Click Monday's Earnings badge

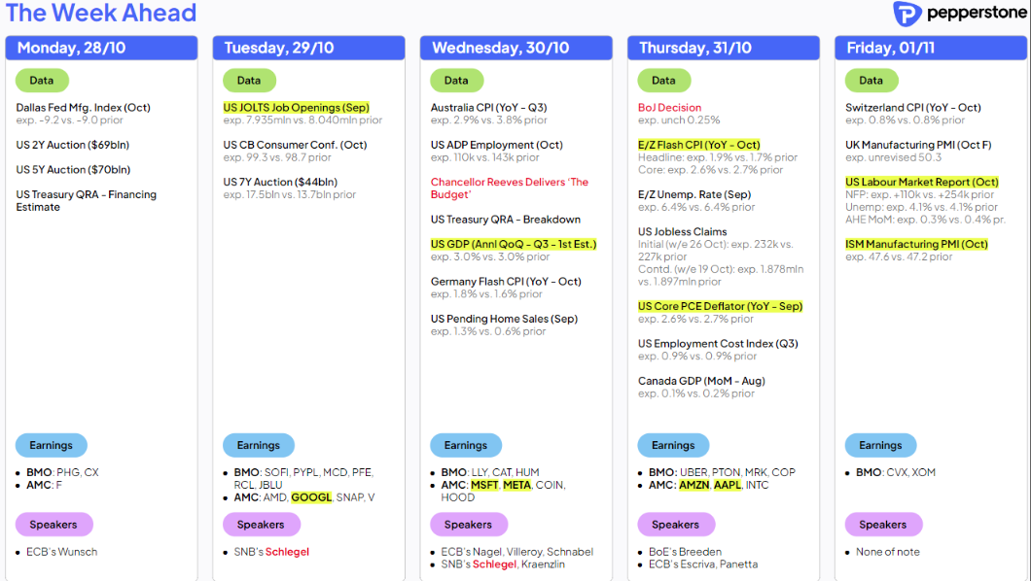click(x=52, y=445)
